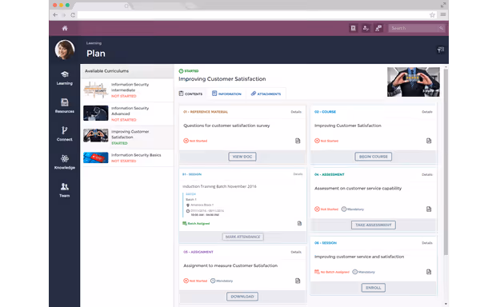Click document icon on Assignment card
The width and height of the screenshot is (496, 307).
(298, 281)
